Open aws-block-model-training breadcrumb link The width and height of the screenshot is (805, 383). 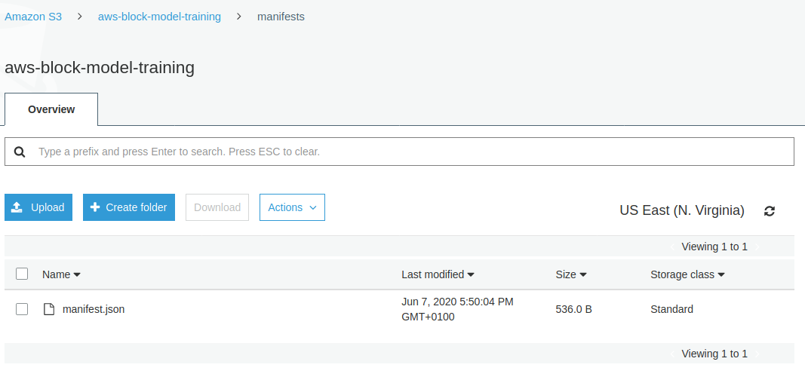pos(160,17)
